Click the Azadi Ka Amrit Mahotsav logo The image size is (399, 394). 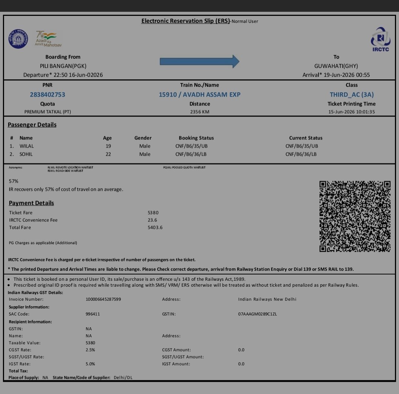(x=48, y=39)
